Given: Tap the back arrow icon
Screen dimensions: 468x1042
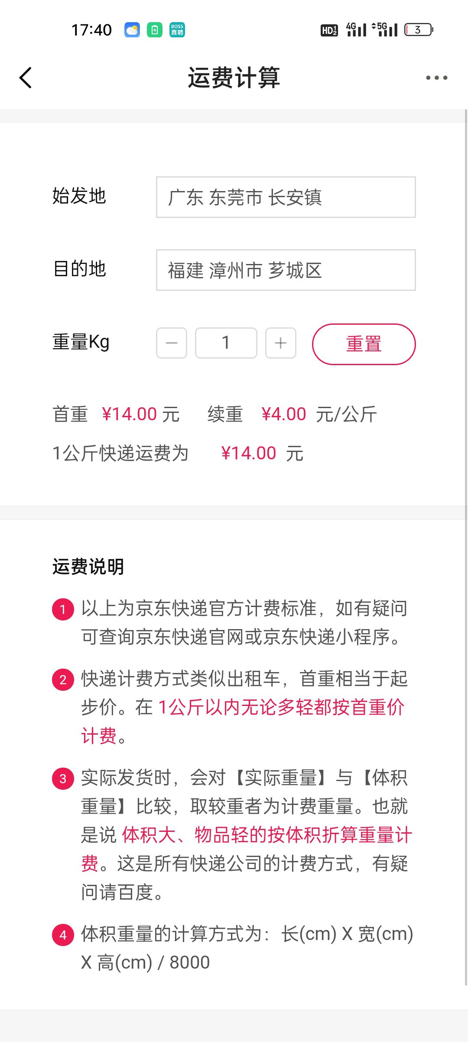Looking at the screenshot, I should 26,78.
